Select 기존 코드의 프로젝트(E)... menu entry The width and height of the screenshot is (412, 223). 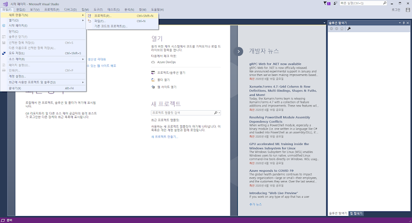click(122, 26)
